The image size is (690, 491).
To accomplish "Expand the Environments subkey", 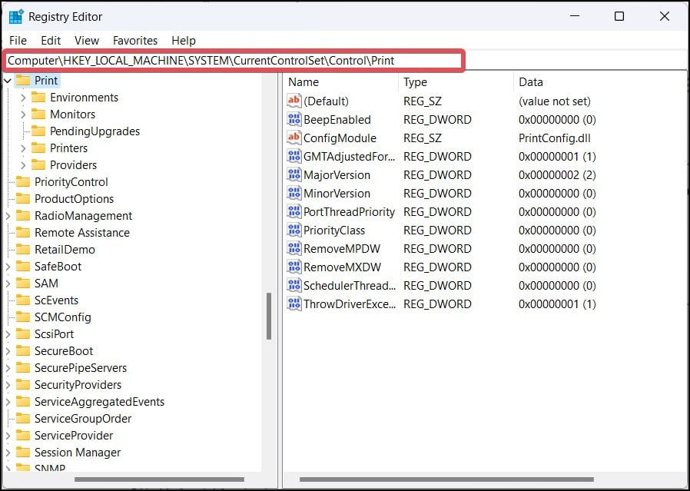I will point(23,98).
